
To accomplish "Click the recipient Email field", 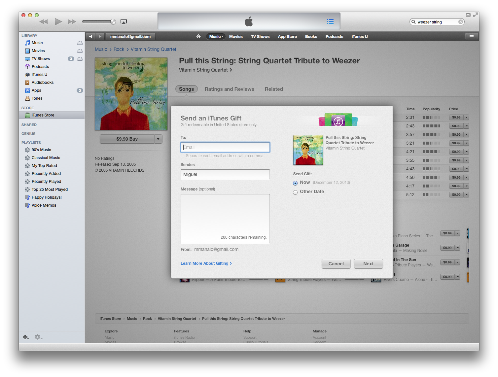I will point(225,147).
